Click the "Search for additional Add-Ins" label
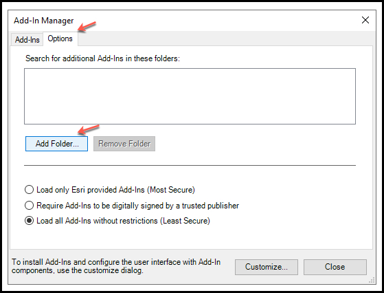Viewport: 384px width, 293px height. [x=102, y=58]
